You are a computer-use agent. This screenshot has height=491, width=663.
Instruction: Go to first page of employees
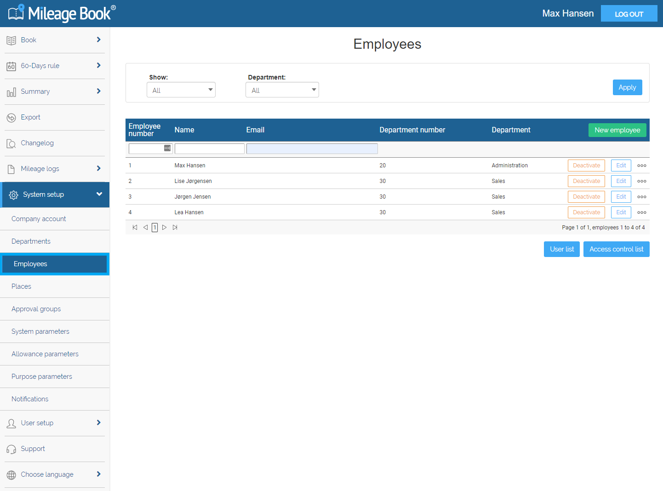(x=135, y=227)
